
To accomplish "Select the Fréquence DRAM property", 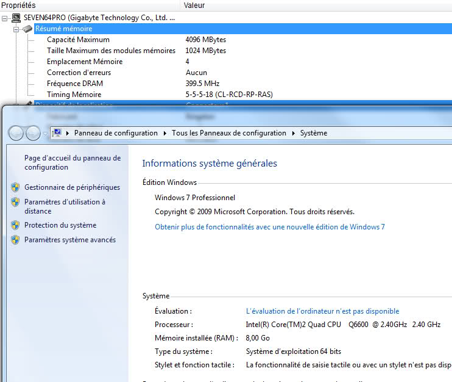I will [x=75, y=84].
